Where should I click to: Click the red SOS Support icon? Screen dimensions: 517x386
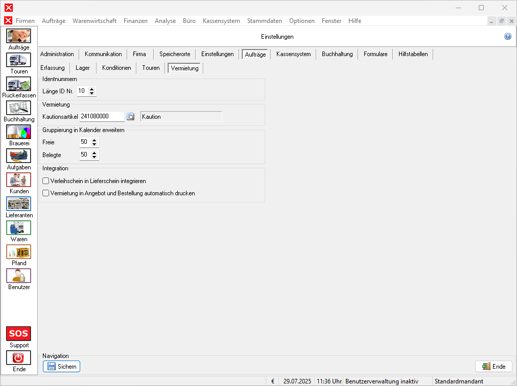point(19,334)
